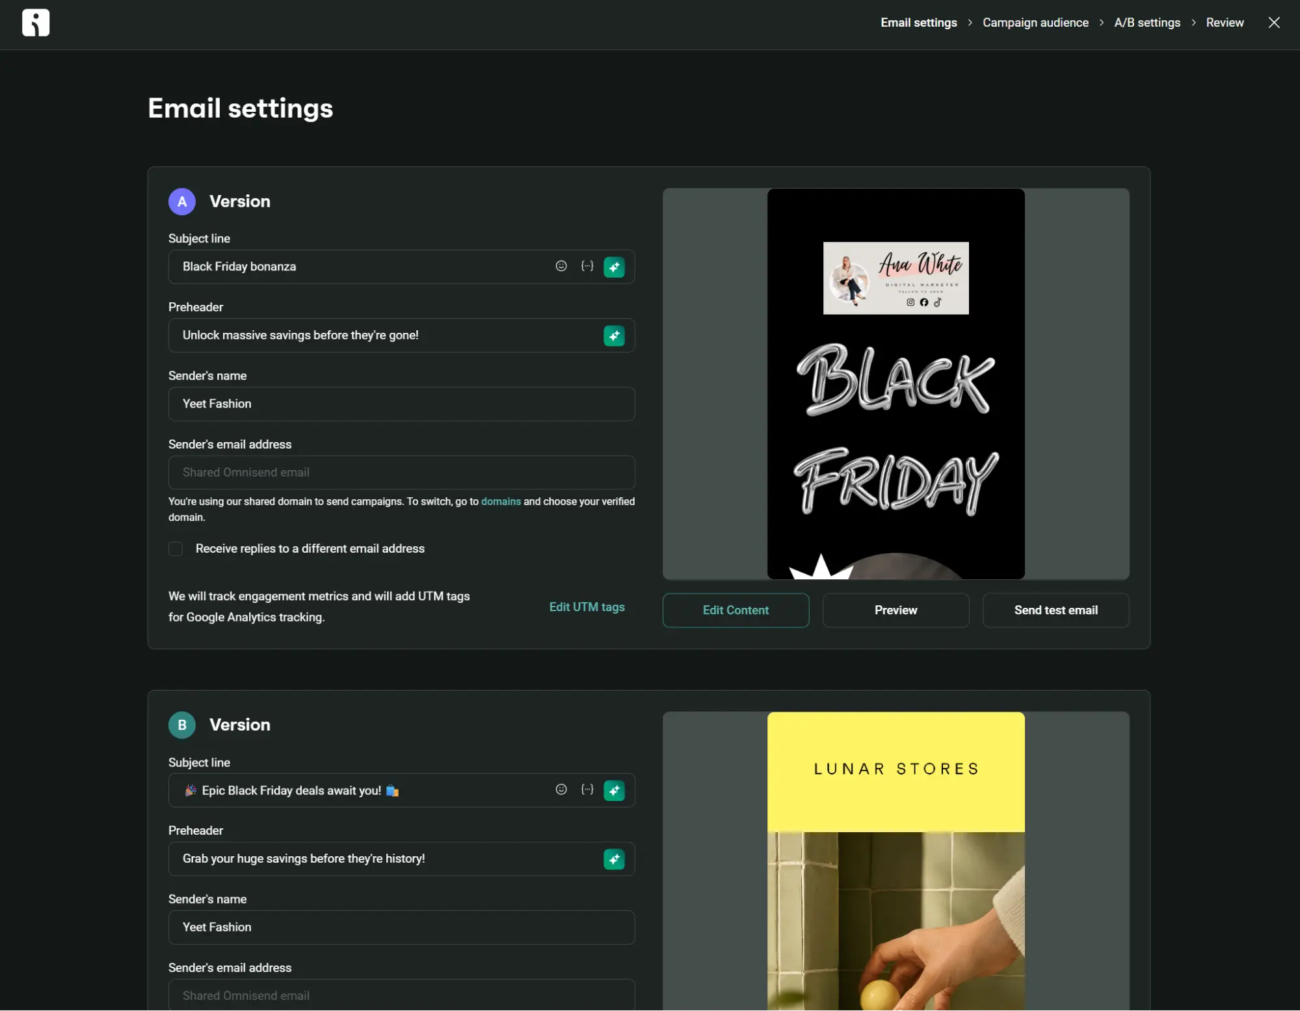Follow the domains link
This screenshot has width=1300, height=1011.
point(501,501)
